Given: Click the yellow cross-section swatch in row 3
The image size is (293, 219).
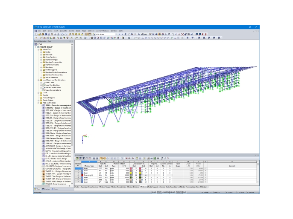Looking at the screenshot, I should point(131,173).
